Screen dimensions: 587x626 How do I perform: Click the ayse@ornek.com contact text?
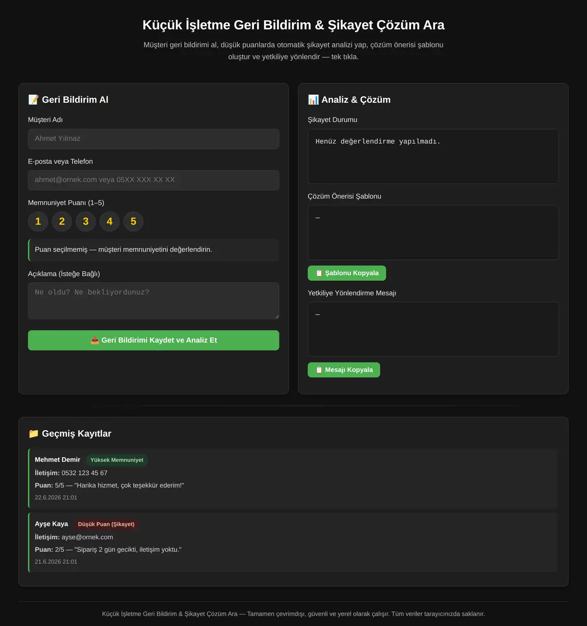87,537
